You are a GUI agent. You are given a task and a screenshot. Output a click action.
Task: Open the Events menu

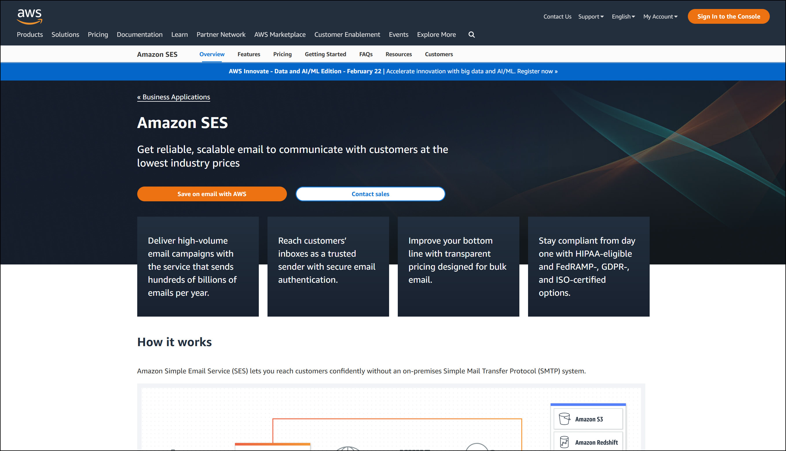pyautogui.click(x=398, y=34)
